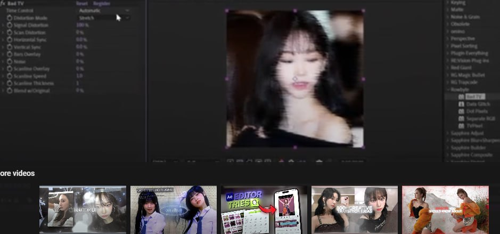Open the 100 Creative Transition Ideas thumbnail
Screen dimensions: 500x234
pos(355,209)
